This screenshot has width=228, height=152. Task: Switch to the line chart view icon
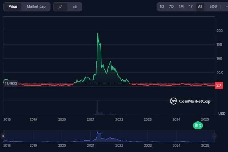coord(60,7)
